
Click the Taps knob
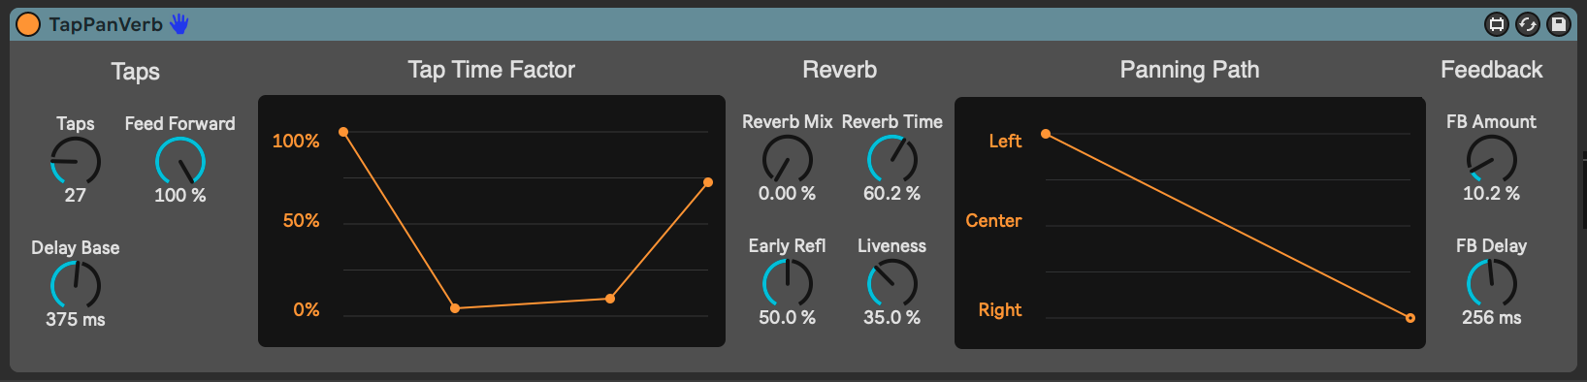[x=76, y=161]
